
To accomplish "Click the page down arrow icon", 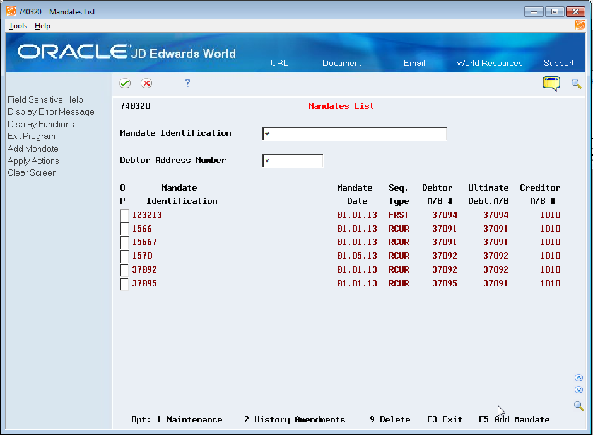I will click(x=578, y=390).
